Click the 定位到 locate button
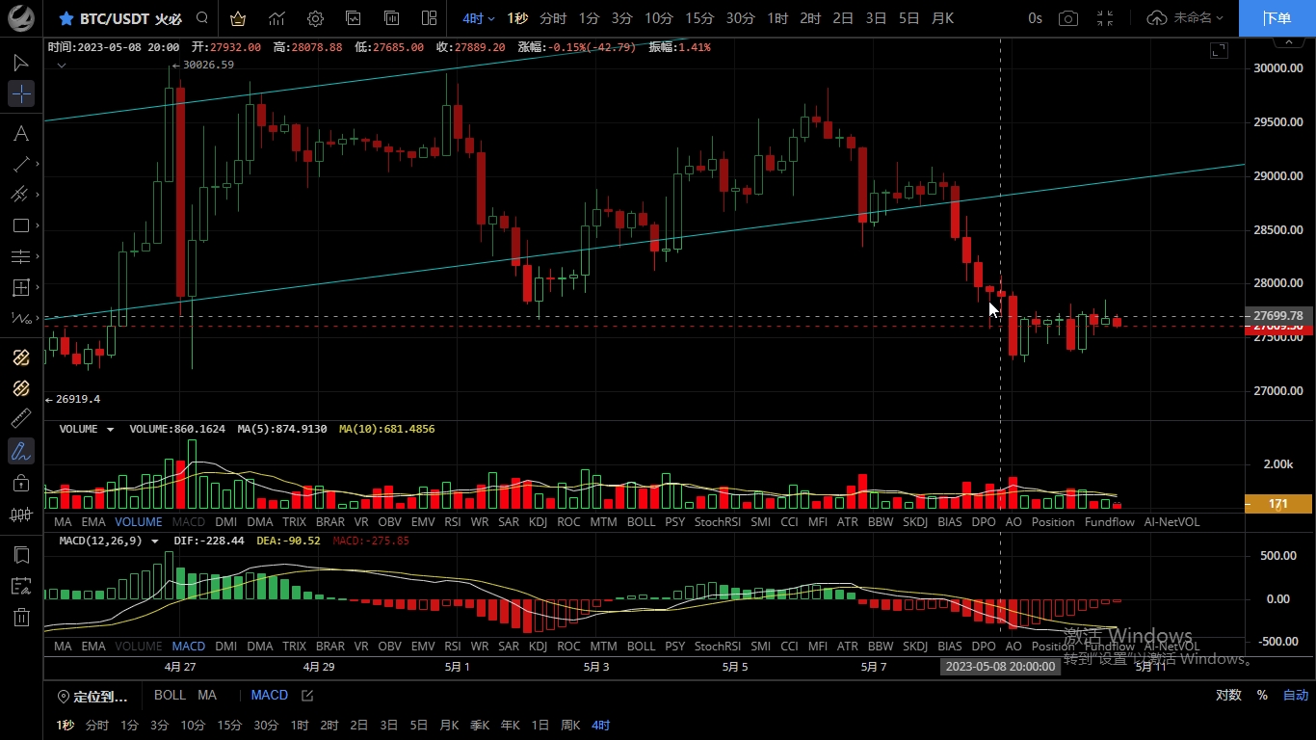Viewport: 1316px width, 740px height. pos(92,696)
